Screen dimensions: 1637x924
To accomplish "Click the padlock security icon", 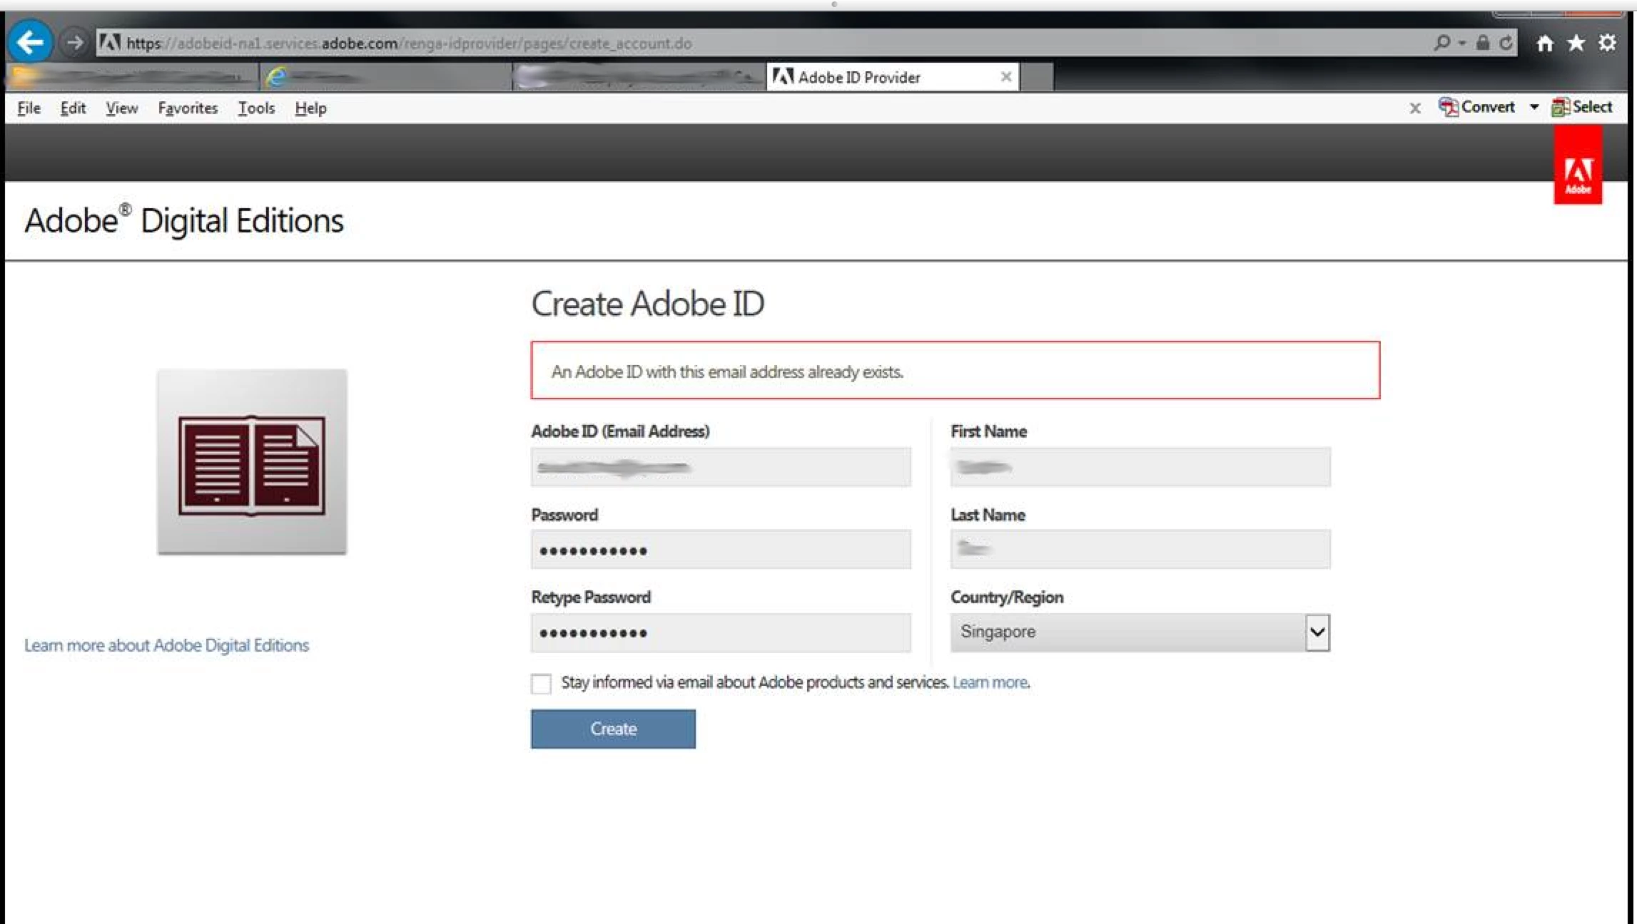I will pos(1482,43).
